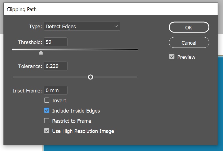Uncheck Include Inside Edges
The image size is (223, 151).
[47, 111]
